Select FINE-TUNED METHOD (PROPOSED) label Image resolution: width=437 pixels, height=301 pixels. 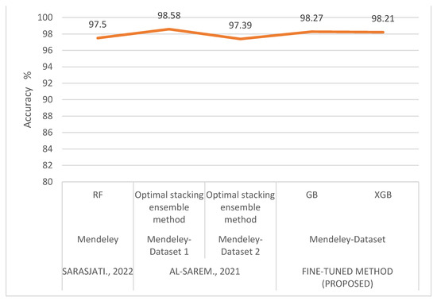[347, 277]
